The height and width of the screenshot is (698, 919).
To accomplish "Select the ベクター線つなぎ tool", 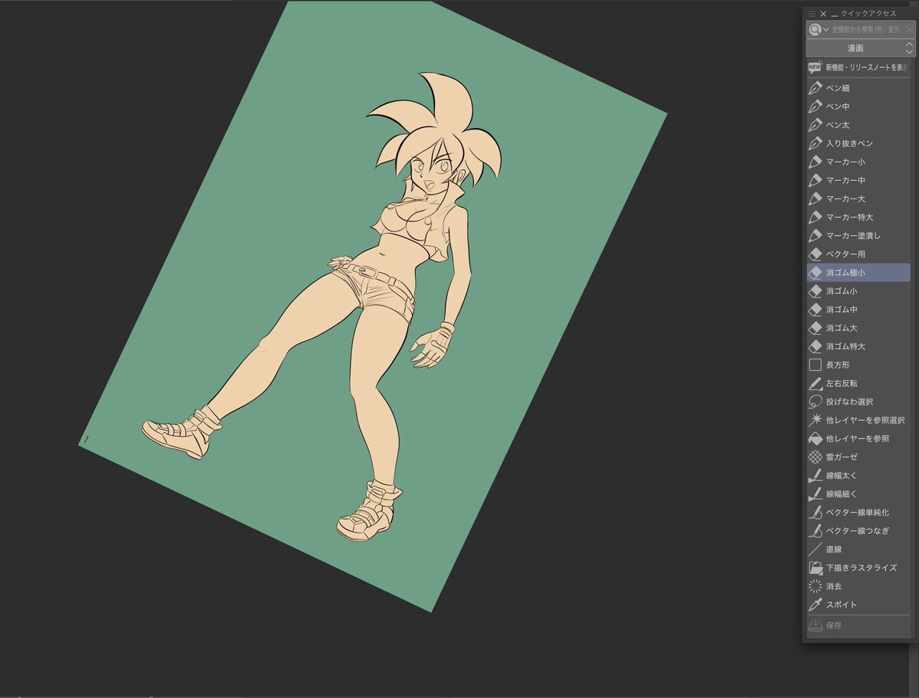I will point(858,530).
